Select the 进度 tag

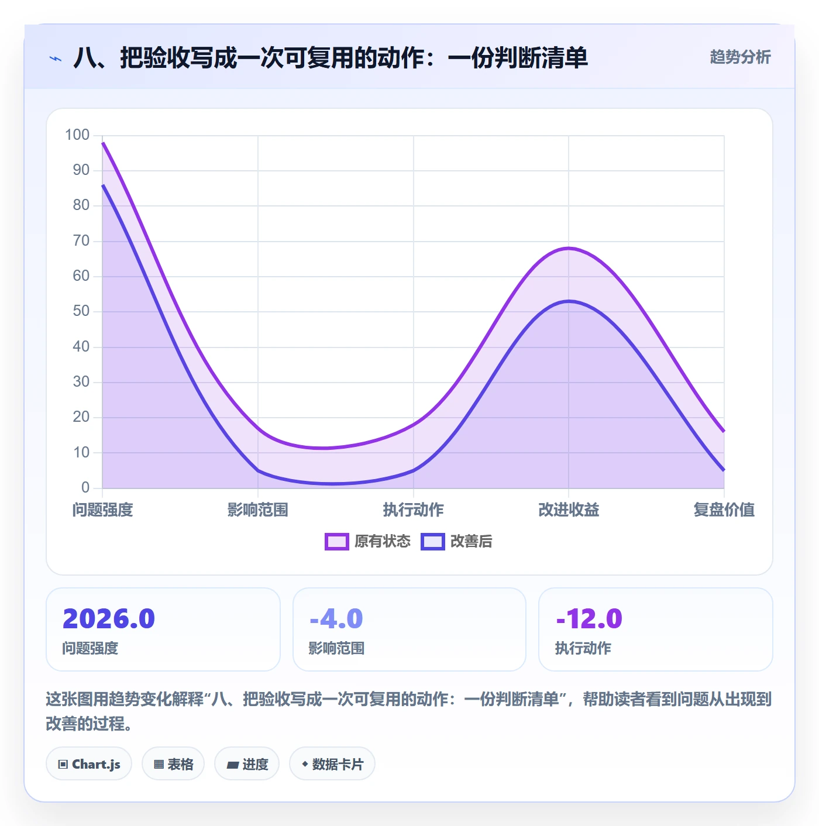click(x=247, y=764)
